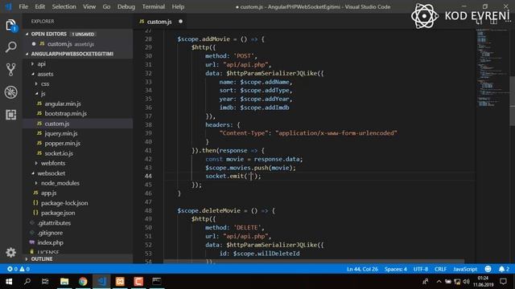The width and height of the screenshot is (515, 289).
Task: Open the Go menu
Action: coord(106,6)
